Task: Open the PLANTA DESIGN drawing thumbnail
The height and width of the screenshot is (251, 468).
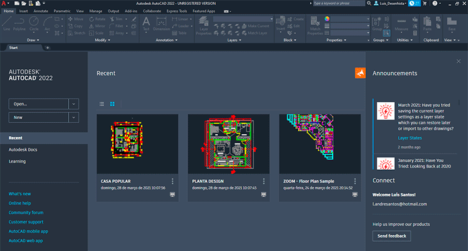Action: (x=228, y=144)
